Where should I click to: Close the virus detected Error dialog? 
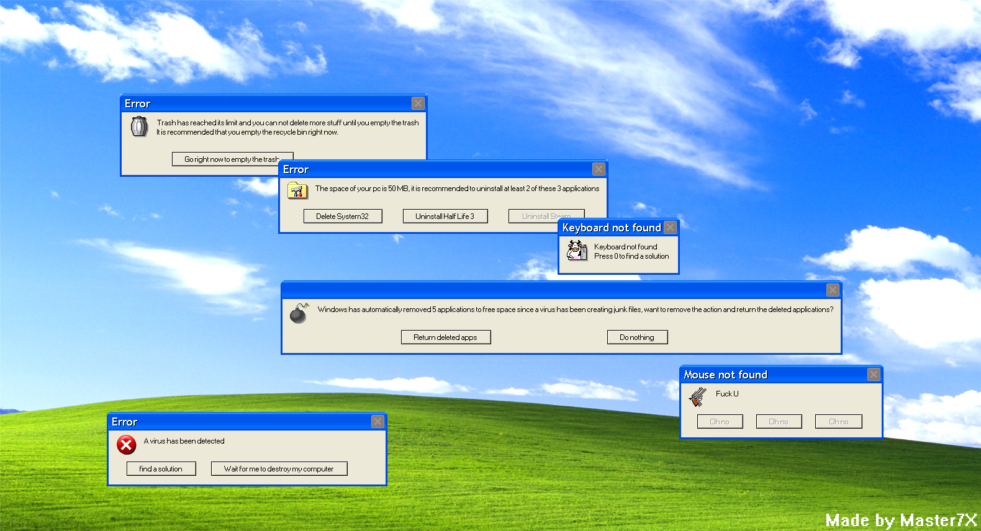click(x=377, y=422)
